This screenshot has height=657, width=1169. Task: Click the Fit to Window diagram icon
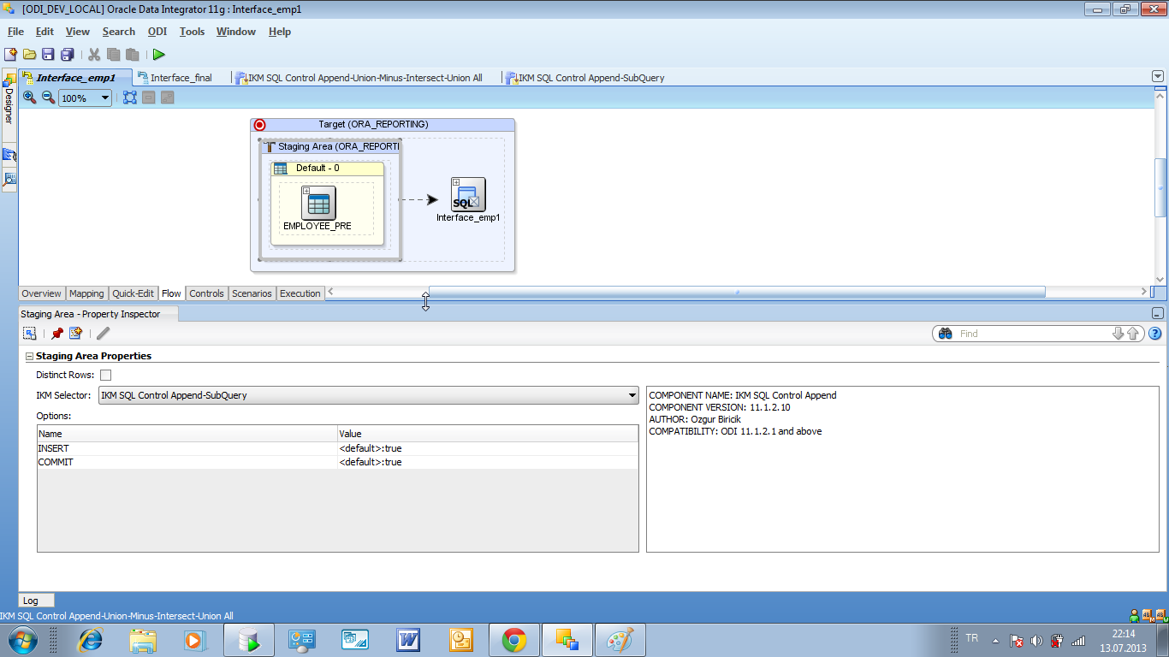(130, 98)
